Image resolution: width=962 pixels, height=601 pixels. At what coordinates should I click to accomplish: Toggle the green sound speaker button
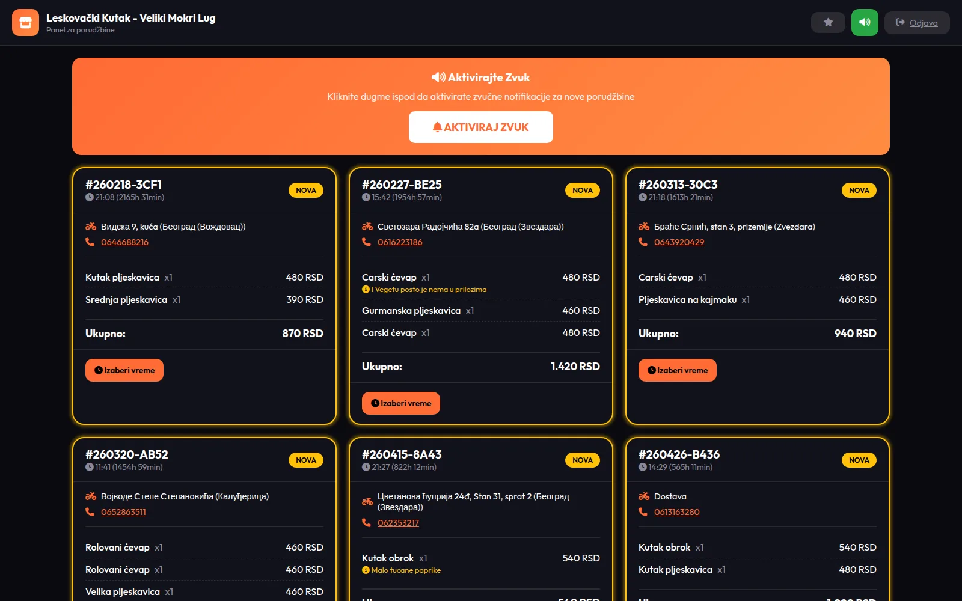(865, 23)
